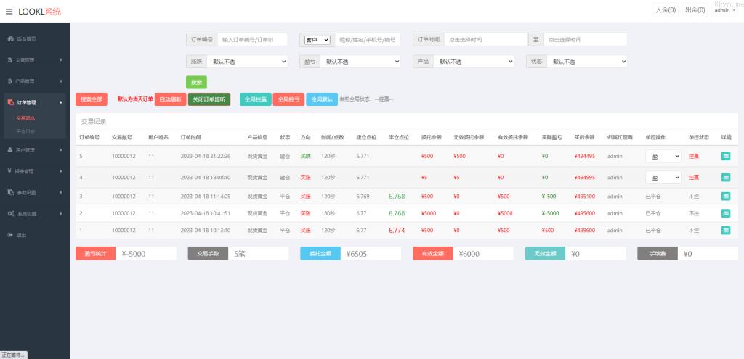Expand the admin user dropdown

(724, 10)
